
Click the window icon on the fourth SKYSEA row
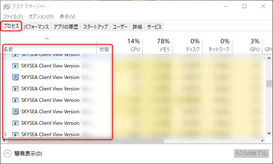[x=16, y=89]
